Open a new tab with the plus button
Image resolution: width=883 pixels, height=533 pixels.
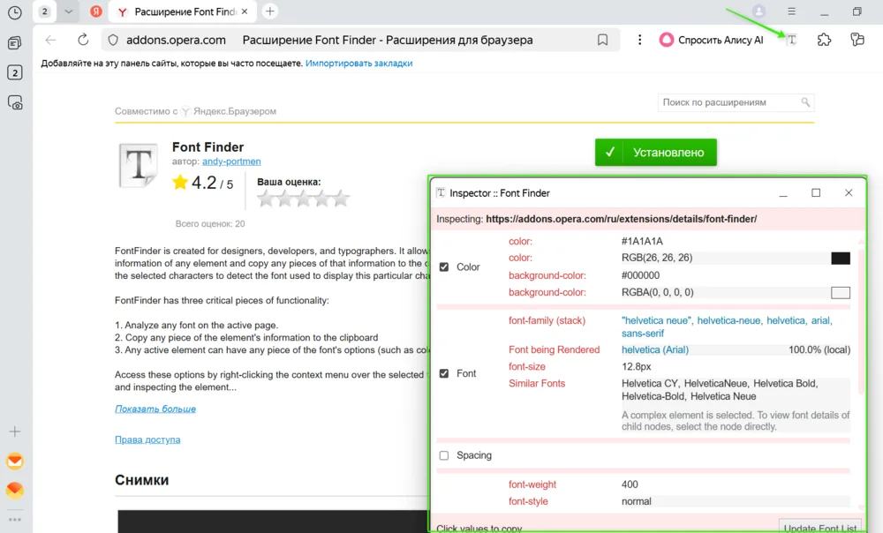[x=270, y=11]
